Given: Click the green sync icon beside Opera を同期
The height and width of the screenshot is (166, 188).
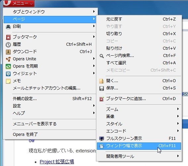Looking at the screenshot, I should 8,67.
